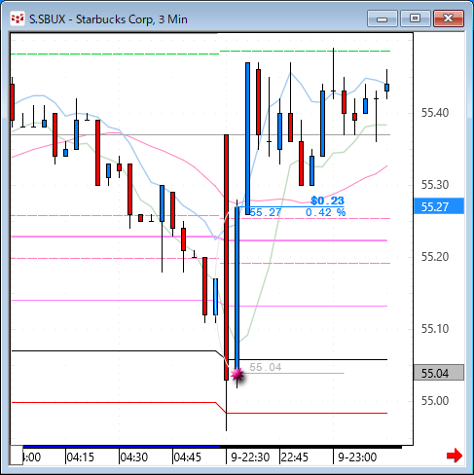This screenshot has width=474, height=475.
Task: Click the long red candle before 9-22:30
Action: 226,257
